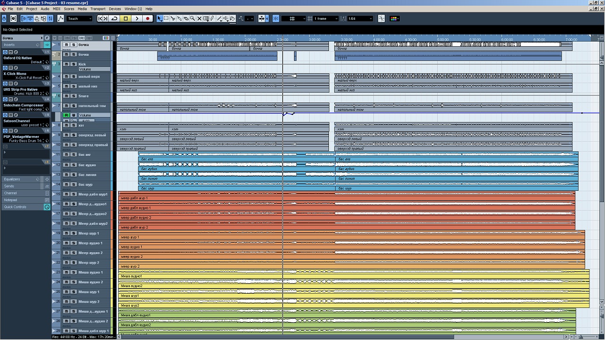Expand the Equalizers inspector section

tap(26, 179)
